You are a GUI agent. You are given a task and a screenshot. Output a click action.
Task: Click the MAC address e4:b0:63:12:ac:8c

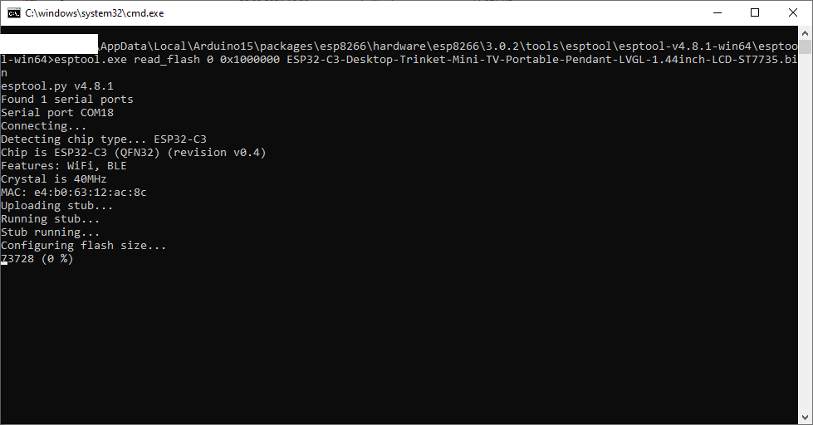coord(91,193)
